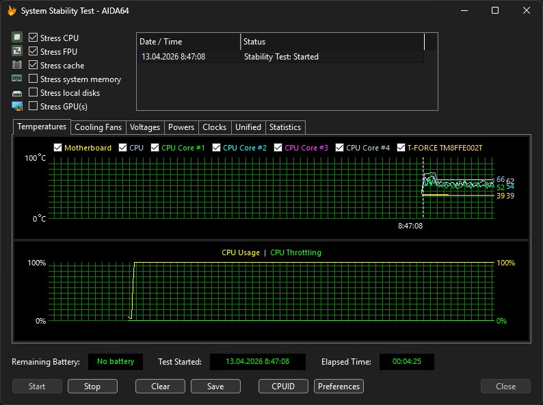Image resolution: width=543 pixels, height=405 pixels.
Task: Open the Clocks tab
Action: tap(214, 127)
